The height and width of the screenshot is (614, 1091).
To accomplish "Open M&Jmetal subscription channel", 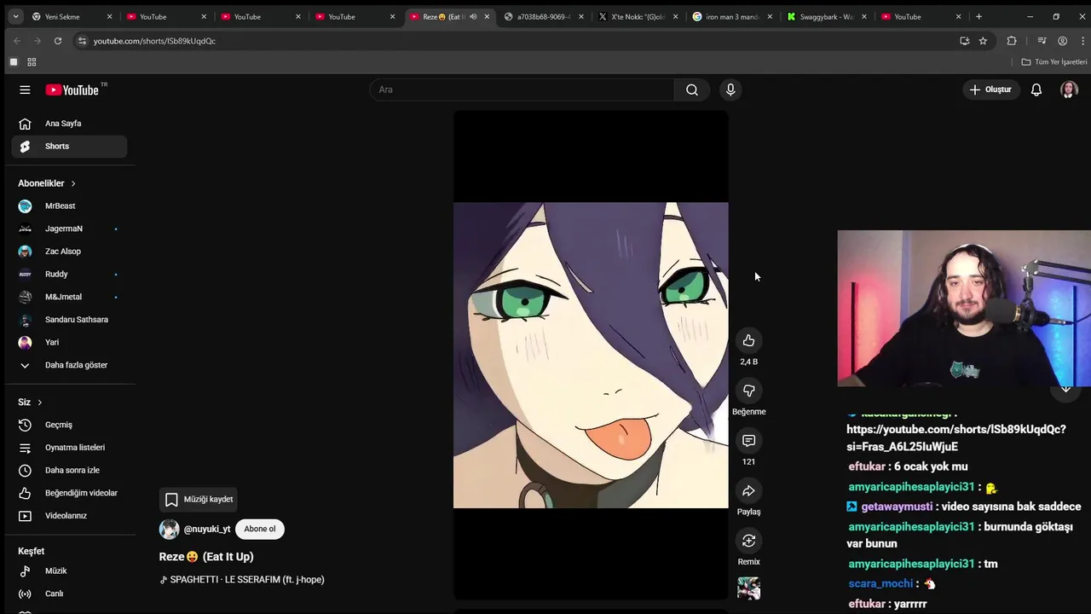I will 69,297.
